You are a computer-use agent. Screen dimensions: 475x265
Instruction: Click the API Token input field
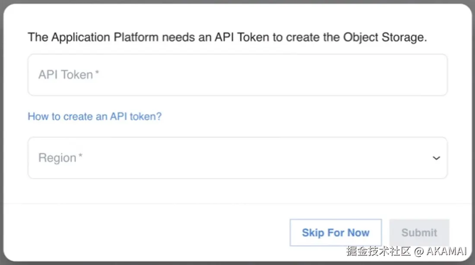coord(237,75)
